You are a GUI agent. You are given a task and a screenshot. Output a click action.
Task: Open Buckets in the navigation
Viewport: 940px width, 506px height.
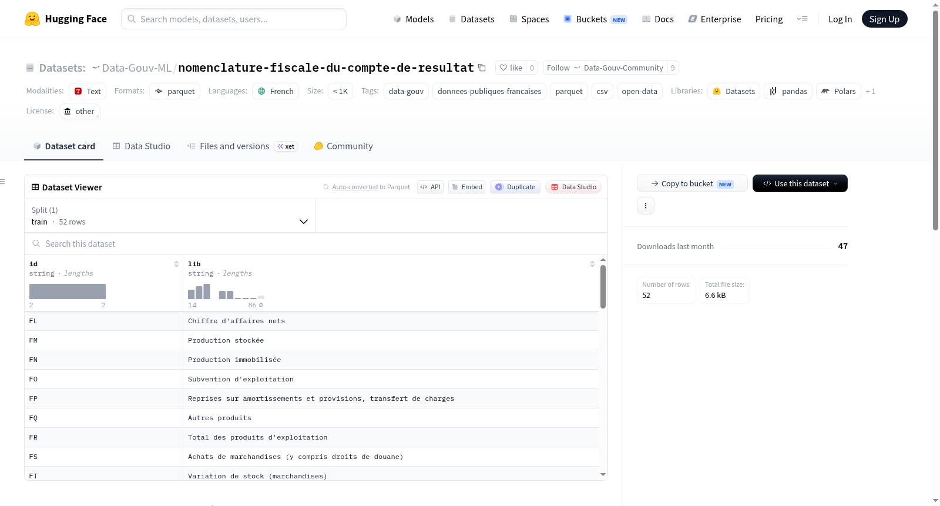595,19
